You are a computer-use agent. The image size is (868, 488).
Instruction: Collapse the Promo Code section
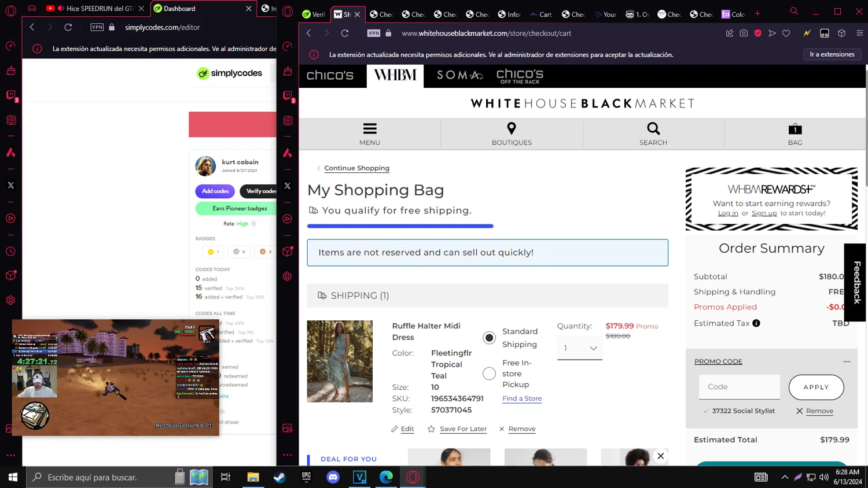click(x=847, y=361)
